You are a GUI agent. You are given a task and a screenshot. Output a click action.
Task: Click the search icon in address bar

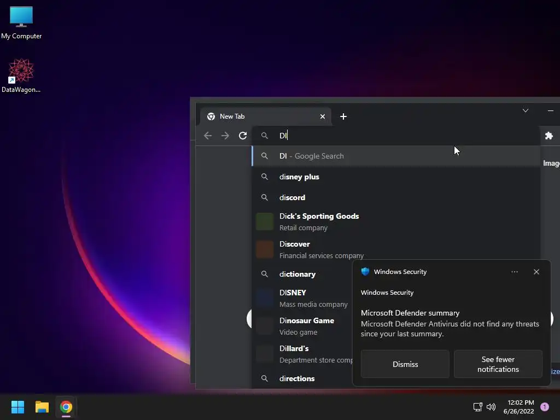[264, 136]
